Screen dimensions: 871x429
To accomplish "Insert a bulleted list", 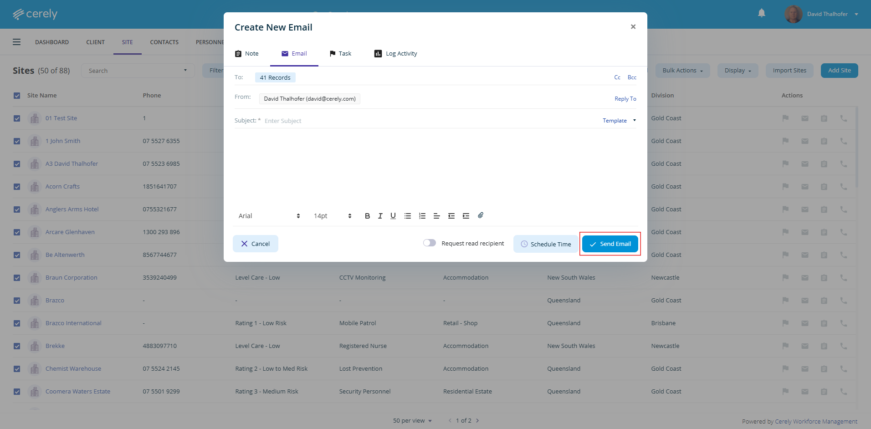I will [408, 216].
